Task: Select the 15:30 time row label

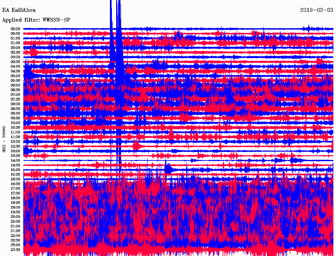Action: click(15, 175)
